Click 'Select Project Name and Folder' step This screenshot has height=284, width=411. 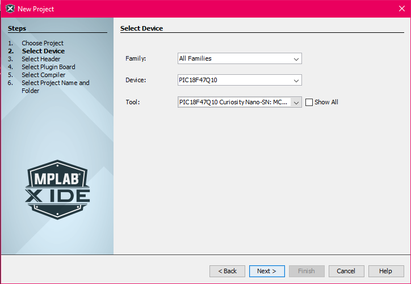click(56, 87)
